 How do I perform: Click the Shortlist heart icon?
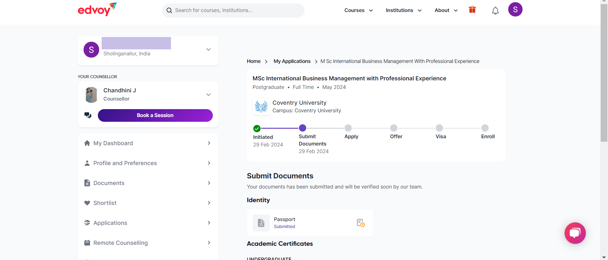click(x=87, y=203)
